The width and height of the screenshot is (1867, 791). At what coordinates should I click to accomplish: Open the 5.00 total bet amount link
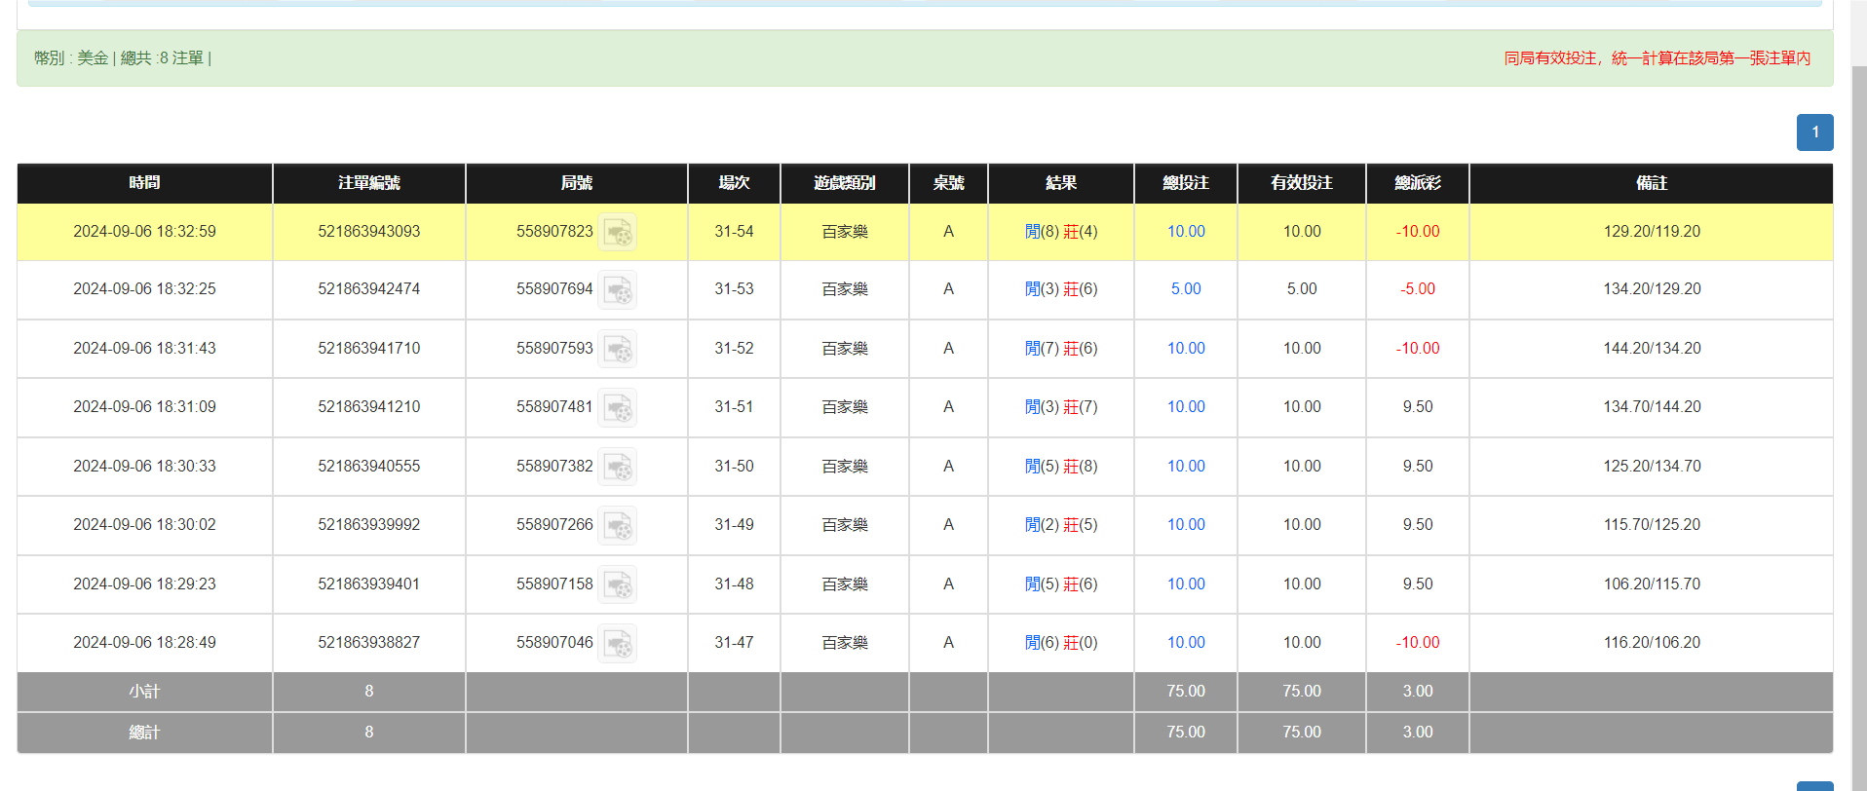click(1185, 289)
